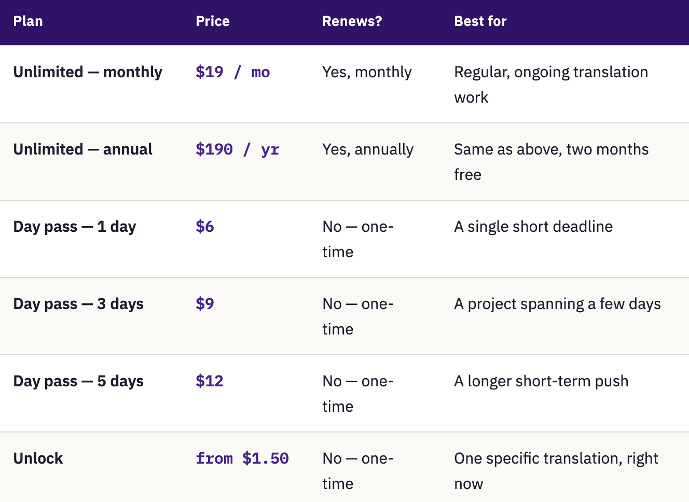Image resolution: width=689 pixels, height=502 pixels.
Task: Select the Unlock plan name
Action: point(38,458)
